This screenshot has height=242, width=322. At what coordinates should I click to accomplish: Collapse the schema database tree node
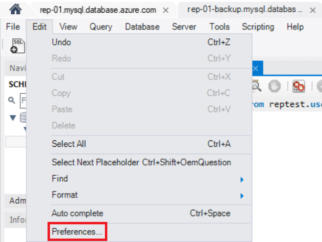[x=13, y=118]
